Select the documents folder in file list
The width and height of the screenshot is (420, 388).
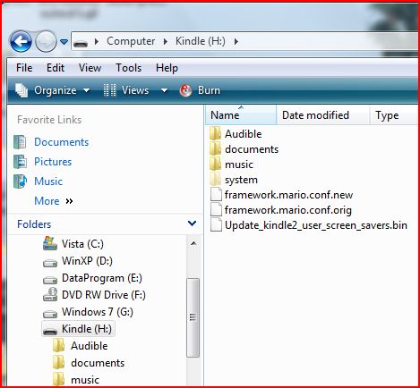pos(252,149)
